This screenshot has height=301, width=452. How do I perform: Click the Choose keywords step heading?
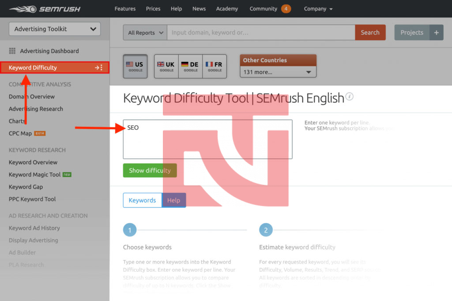pos(147,247)
